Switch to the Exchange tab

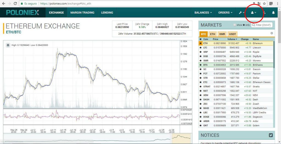coord(57,13)
